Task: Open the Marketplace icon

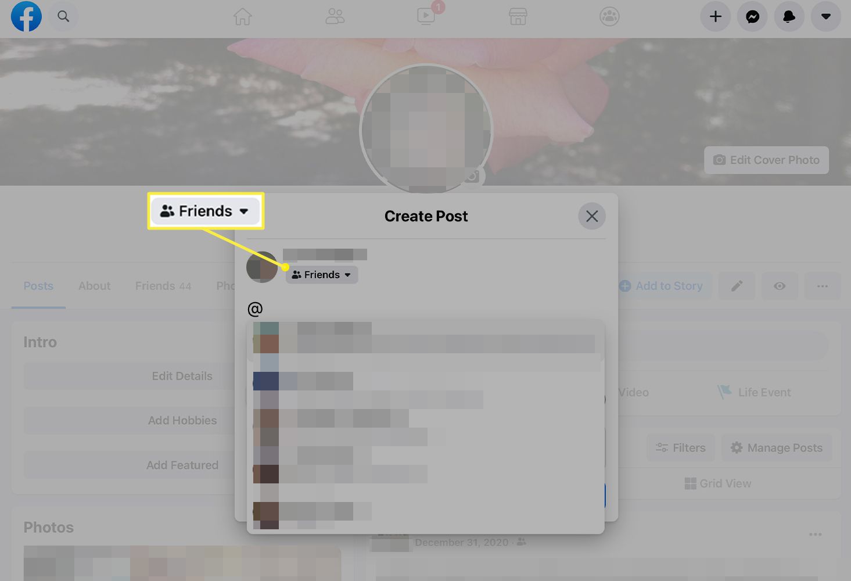Action: pyautogui.click(x=518, y=16)
